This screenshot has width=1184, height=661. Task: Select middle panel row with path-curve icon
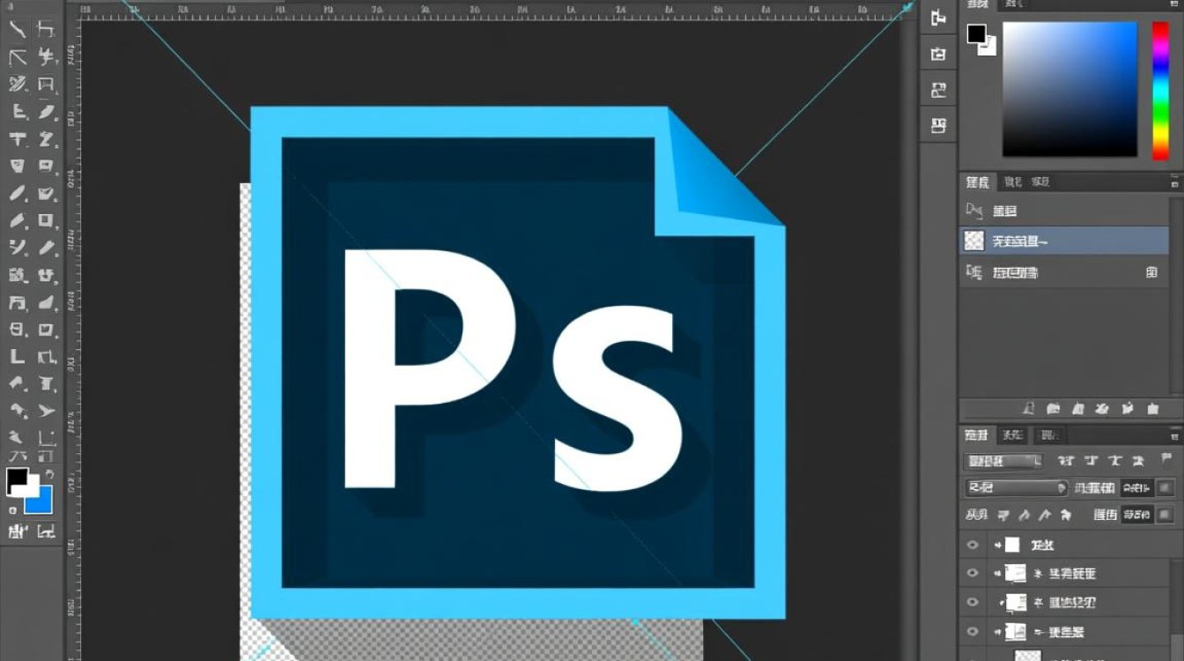click(1064, 211)
